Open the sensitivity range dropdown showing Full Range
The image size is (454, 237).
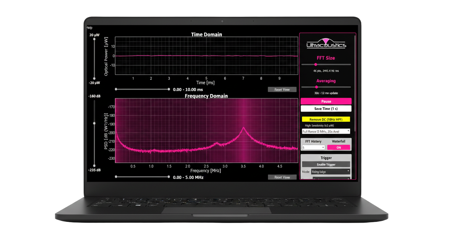[326, 131]
